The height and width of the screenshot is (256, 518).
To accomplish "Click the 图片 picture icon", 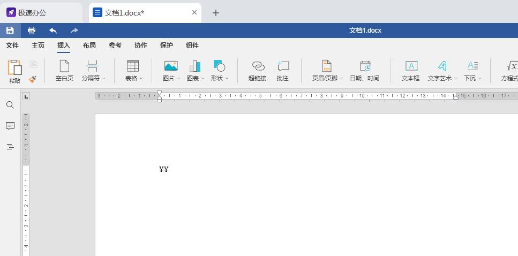I will click(171, 66).
